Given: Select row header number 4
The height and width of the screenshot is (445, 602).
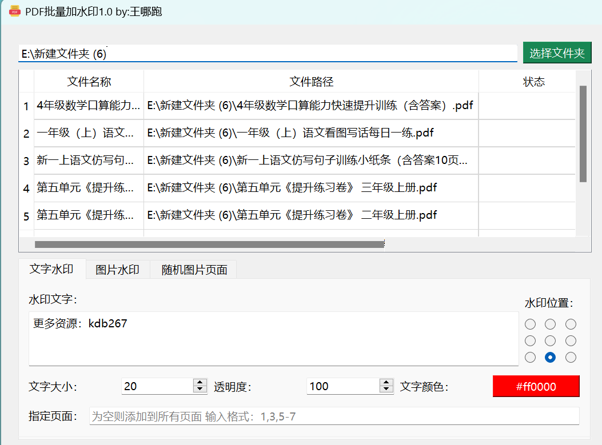Looking at the screenshot, I should click(26, 189).
